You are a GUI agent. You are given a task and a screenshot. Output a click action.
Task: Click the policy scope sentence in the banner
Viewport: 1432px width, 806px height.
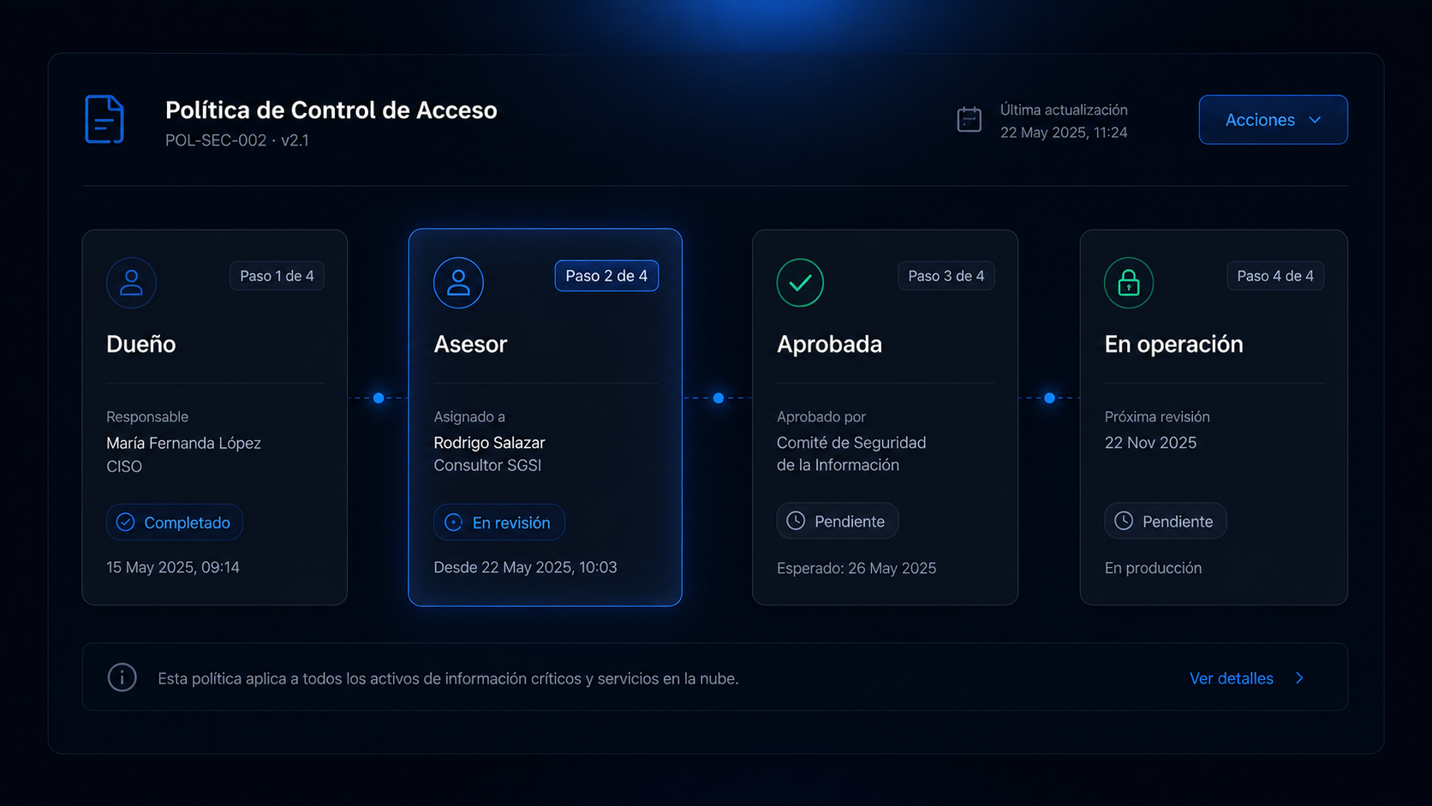click(x=448, y=678)
